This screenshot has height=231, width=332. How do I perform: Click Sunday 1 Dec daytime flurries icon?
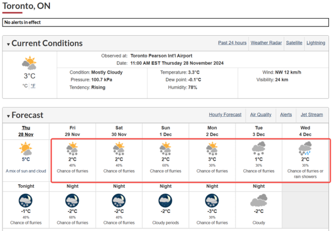pyautogui.click(x=165, y=148)
